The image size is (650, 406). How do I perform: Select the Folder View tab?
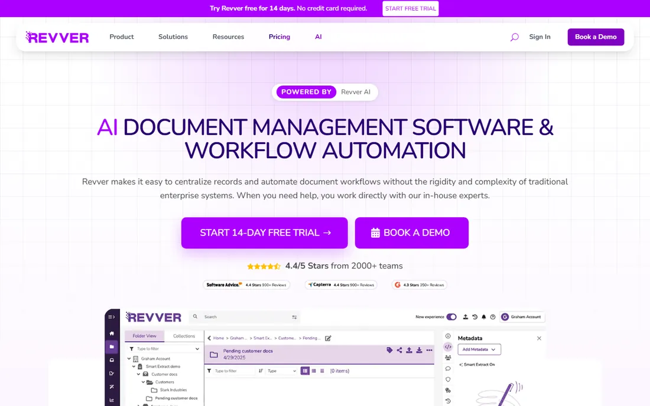point(144,336)
